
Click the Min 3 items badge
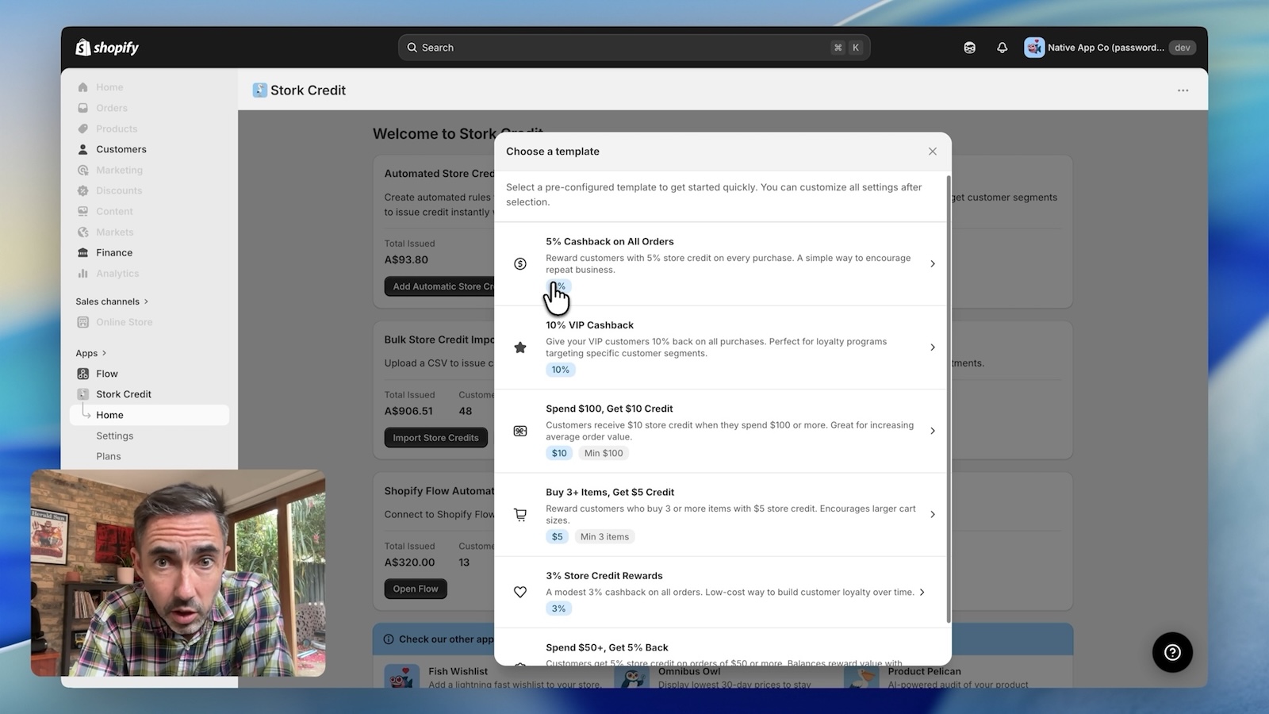click(x=604, y=536)
